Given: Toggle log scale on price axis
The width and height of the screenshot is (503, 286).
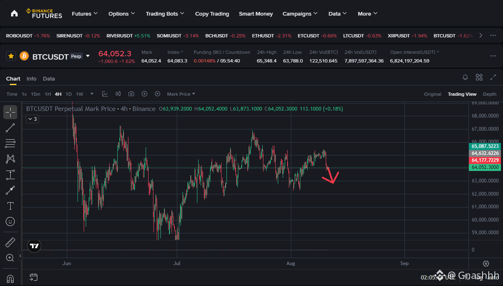Looking at the screenshot, I should 479,277.
